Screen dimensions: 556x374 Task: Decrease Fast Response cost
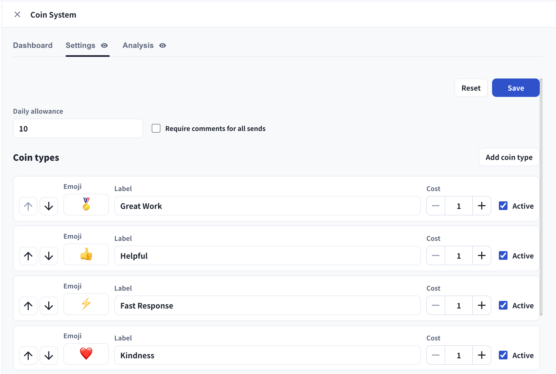point(436,305)
